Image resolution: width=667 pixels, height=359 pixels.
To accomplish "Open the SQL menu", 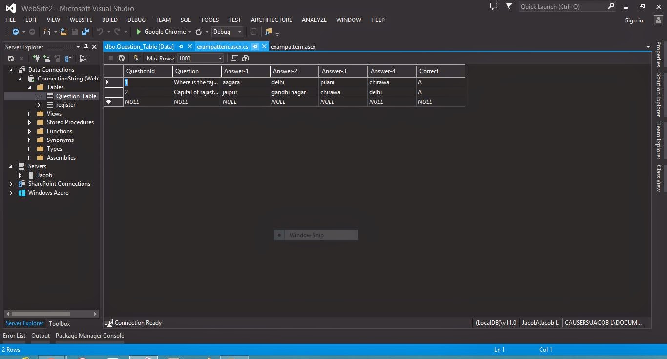I will 186,20.
